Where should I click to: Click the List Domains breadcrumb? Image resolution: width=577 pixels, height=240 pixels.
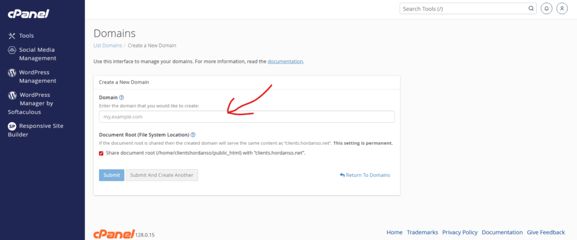coord(108,45)
